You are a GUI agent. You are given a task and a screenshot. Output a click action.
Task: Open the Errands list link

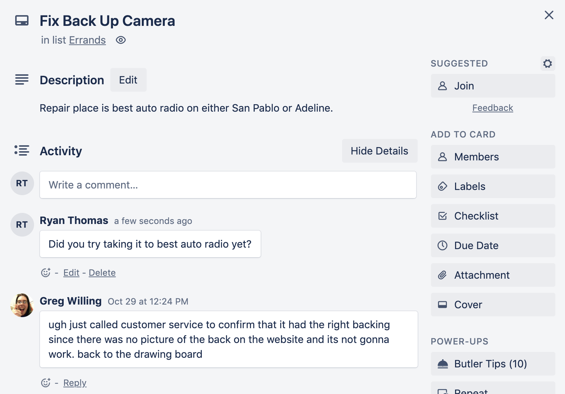coord(87,40)
